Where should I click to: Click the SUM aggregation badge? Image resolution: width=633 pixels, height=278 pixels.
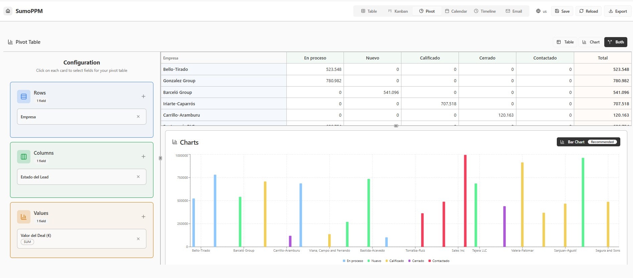pos(27,242)
